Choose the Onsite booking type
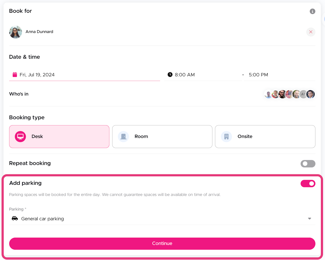Screen dimensions: 325x260 [x=265, y=137]
